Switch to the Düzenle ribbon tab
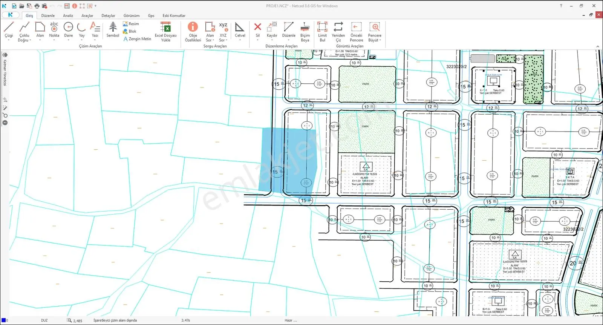 (x=48, y=16)
